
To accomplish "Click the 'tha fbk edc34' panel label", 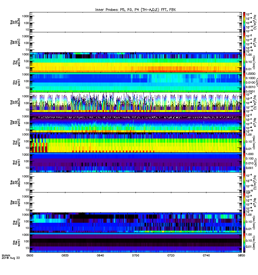I will pos(17,62).
